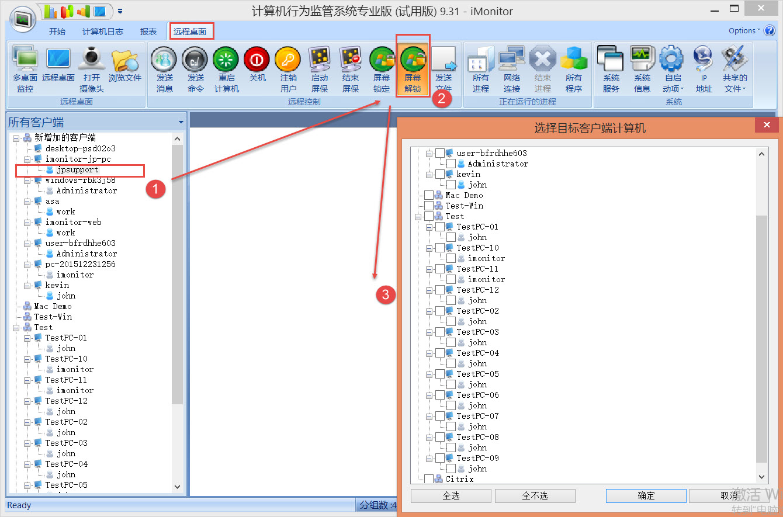Tick the Mac Demo group checkbox
Image resolution: width=783 pixels, height=517 pixels.
[x=429, y=195]
